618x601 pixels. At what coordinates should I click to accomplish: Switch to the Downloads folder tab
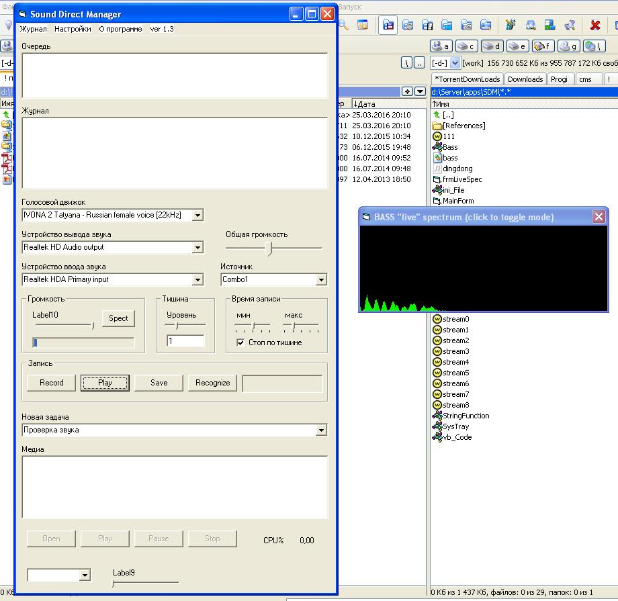[x=525, y=79]
